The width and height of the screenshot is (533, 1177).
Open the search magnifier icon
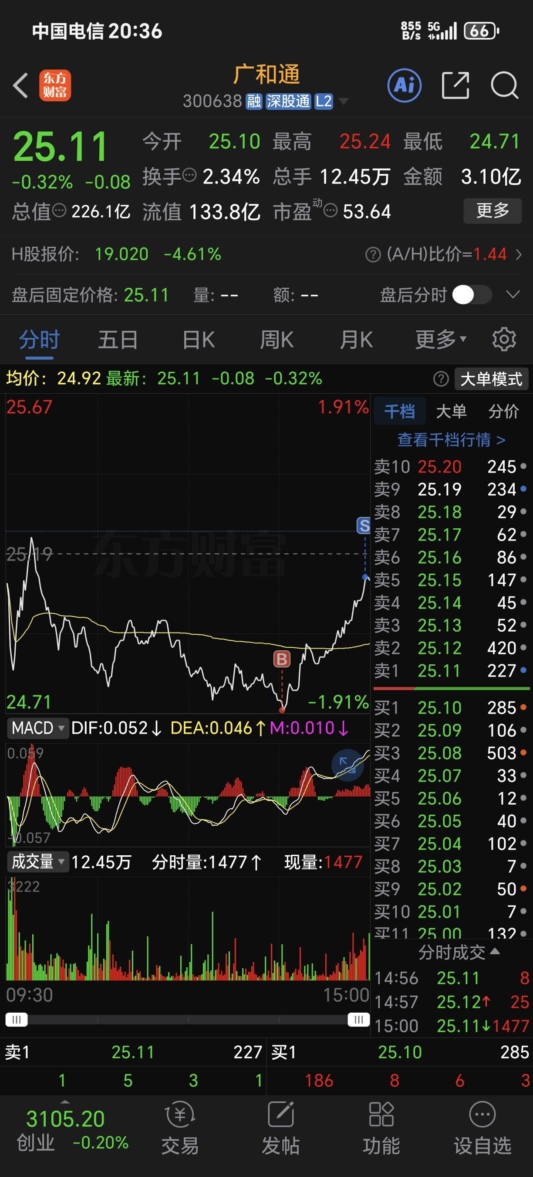click(504, 85)
